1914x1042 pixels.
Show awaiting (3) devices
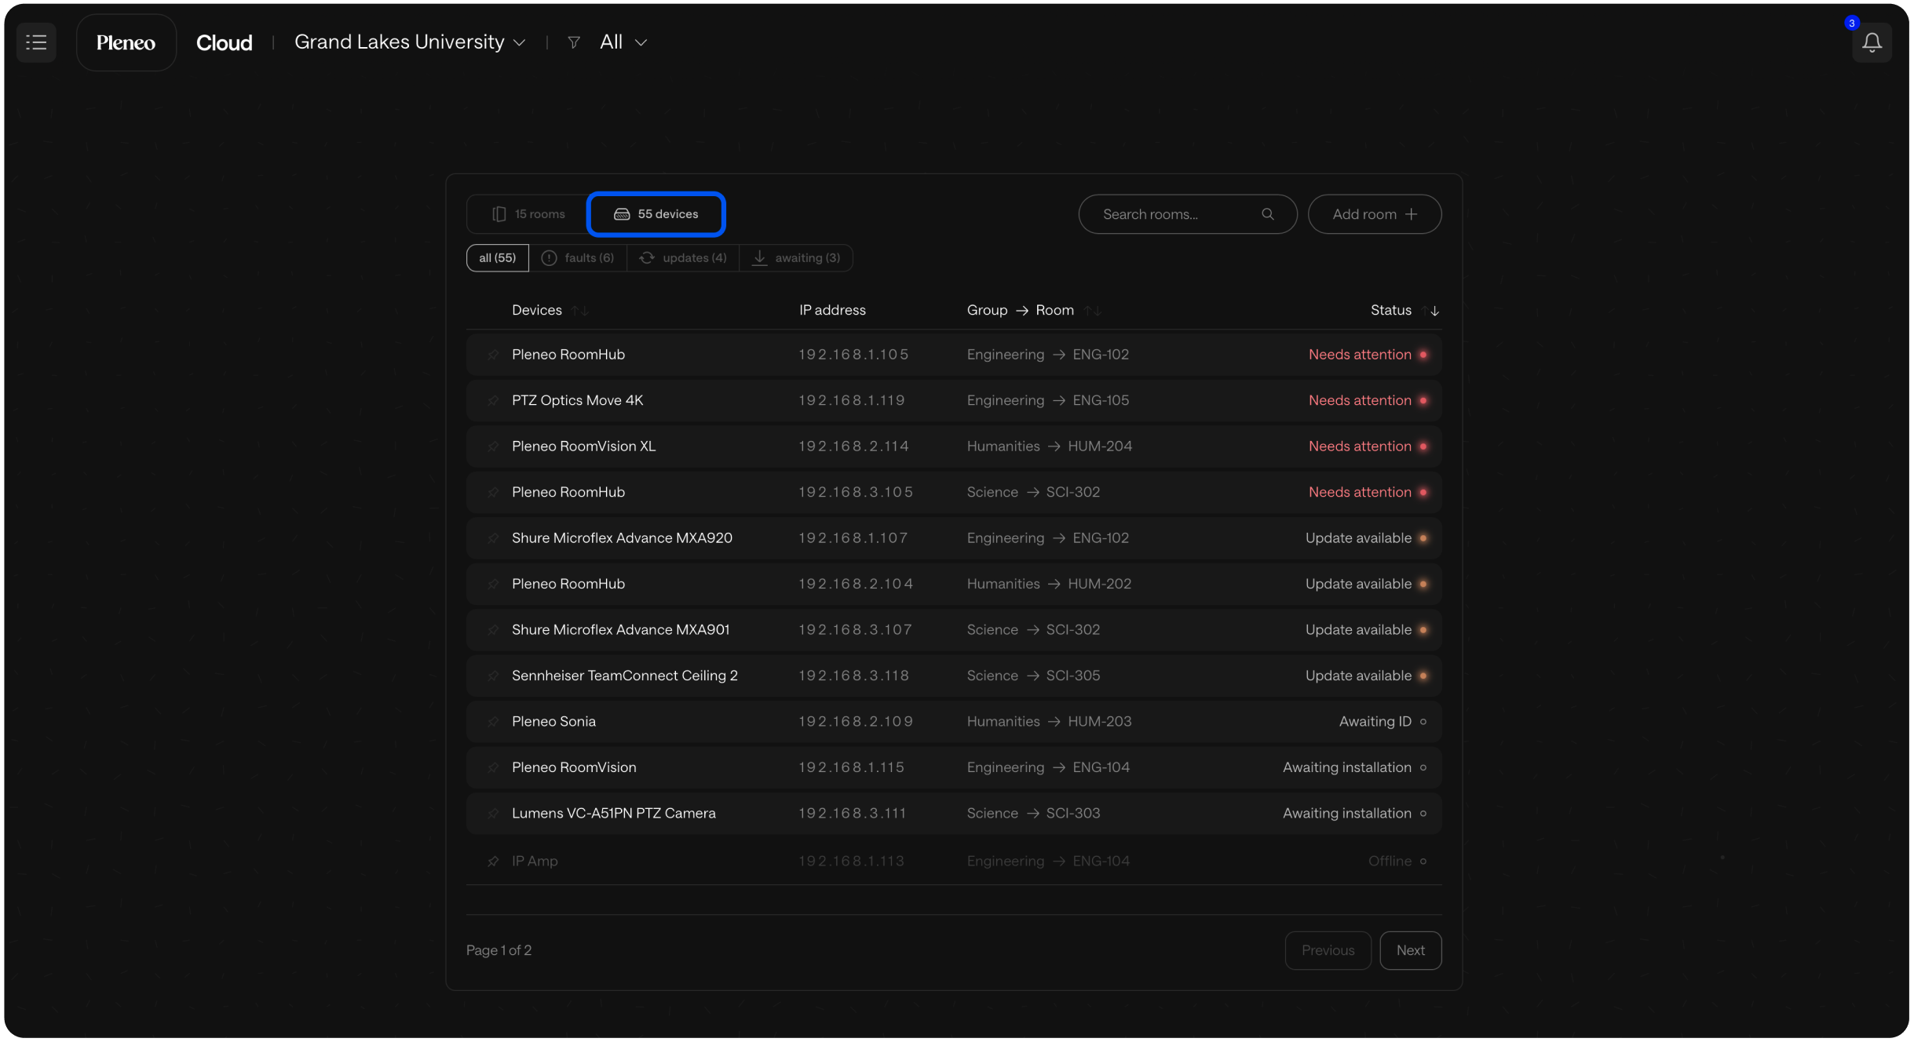[x=796, y=258]
